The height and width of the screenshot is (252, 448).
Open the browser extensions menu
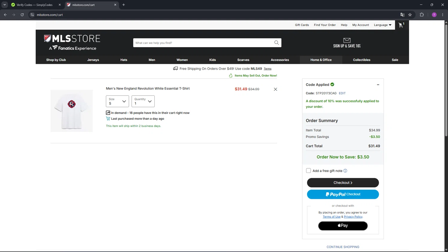(422, 15)
